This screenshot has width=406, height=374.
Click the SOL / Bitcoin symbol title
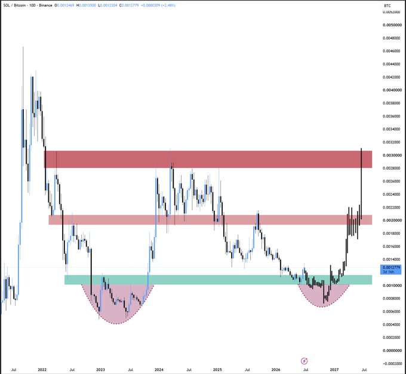[x=16, y=5]
